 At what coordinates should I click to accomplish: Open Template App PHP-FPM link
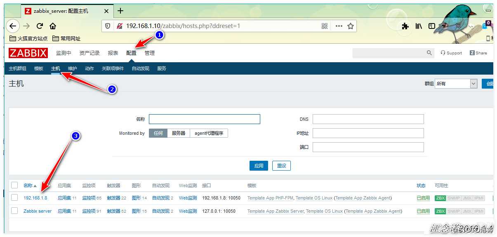click(x=270, y=198)
